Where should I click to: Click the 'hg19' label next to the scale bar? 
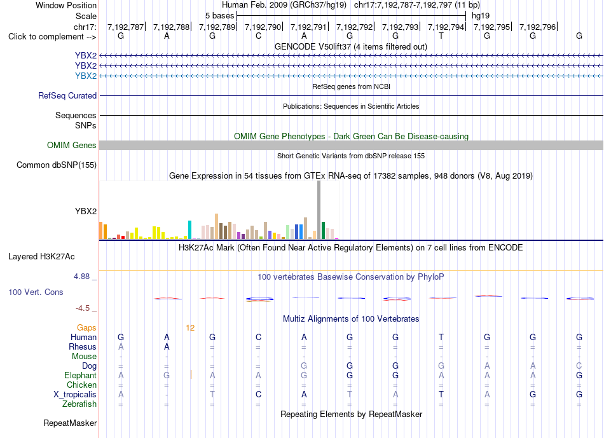click(x=481, y=16)
